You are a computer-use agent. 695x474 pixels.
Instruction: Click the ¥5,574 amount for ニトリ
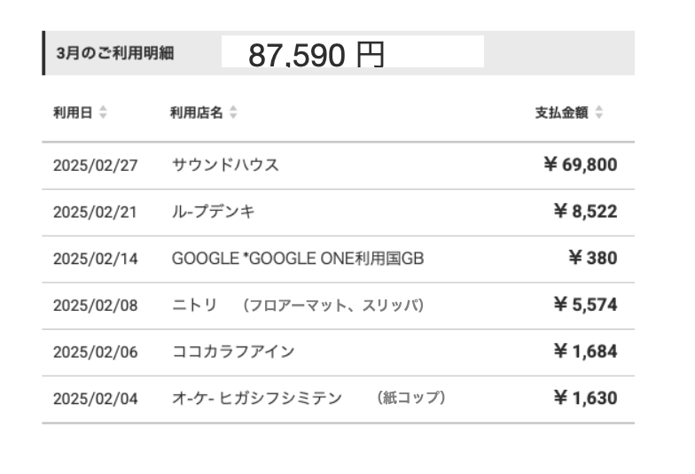click(x=585, y=306)
